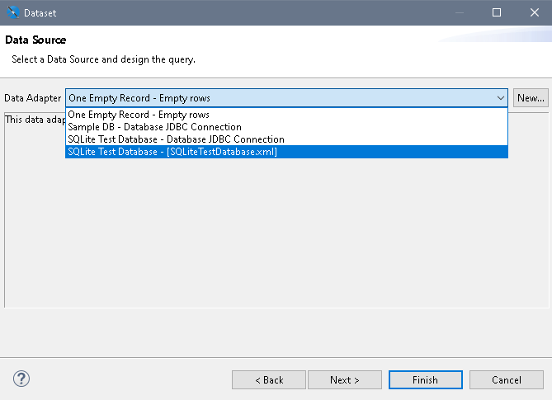
Task: Close the Dataset dialog window
Action: (533, 12)
